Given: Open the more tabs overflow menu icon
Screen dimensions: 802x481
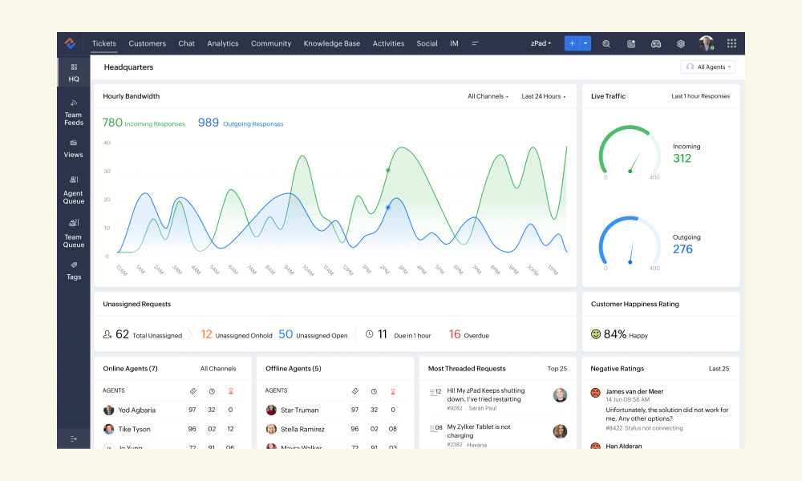Looking at the screenshot, I should click(x=475, y=43).
